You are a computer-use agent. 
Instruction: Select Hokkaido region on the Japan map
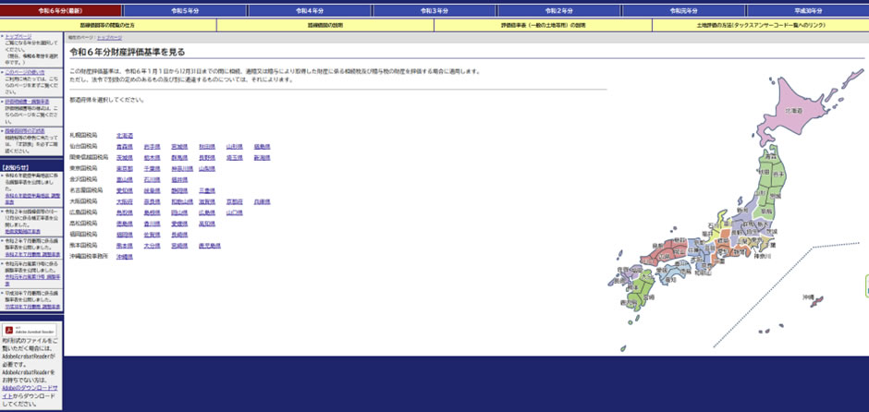[793, 115]
